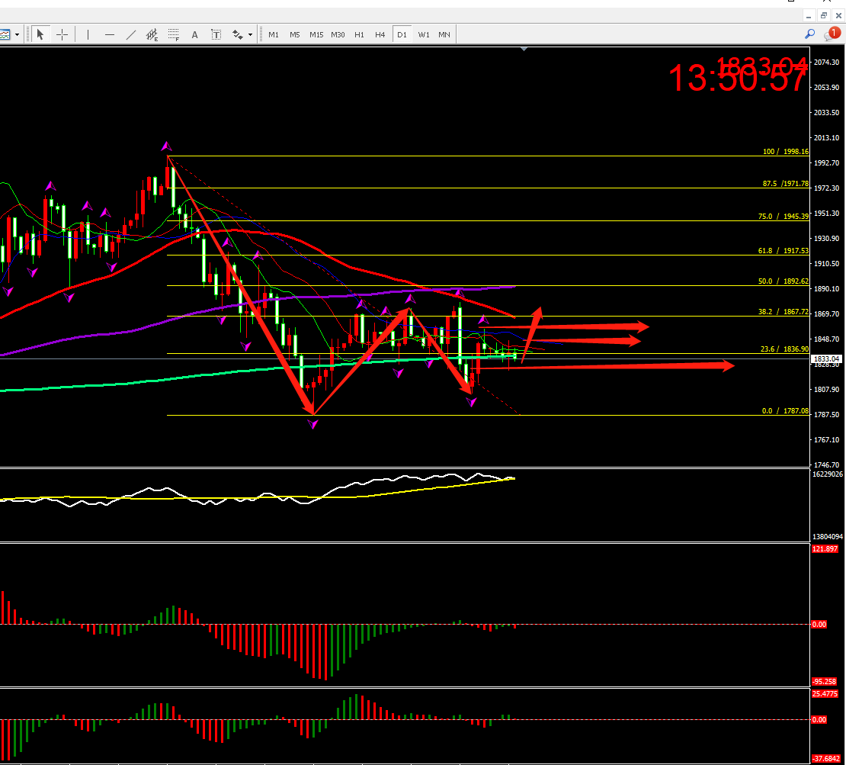Click the chart shift triangle marker
Viewport: 846px width, 765px height.
(524, 49)
